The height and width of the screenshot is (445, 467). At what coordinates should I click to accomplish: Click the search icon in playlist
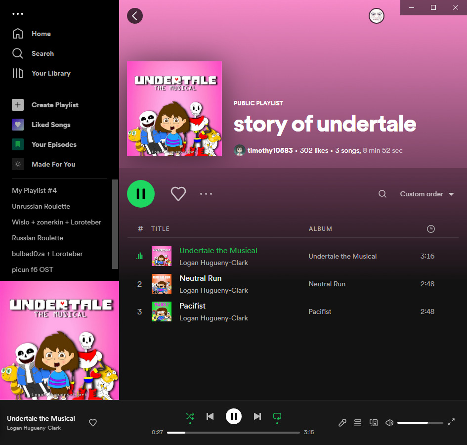click(x=382, y=194)
